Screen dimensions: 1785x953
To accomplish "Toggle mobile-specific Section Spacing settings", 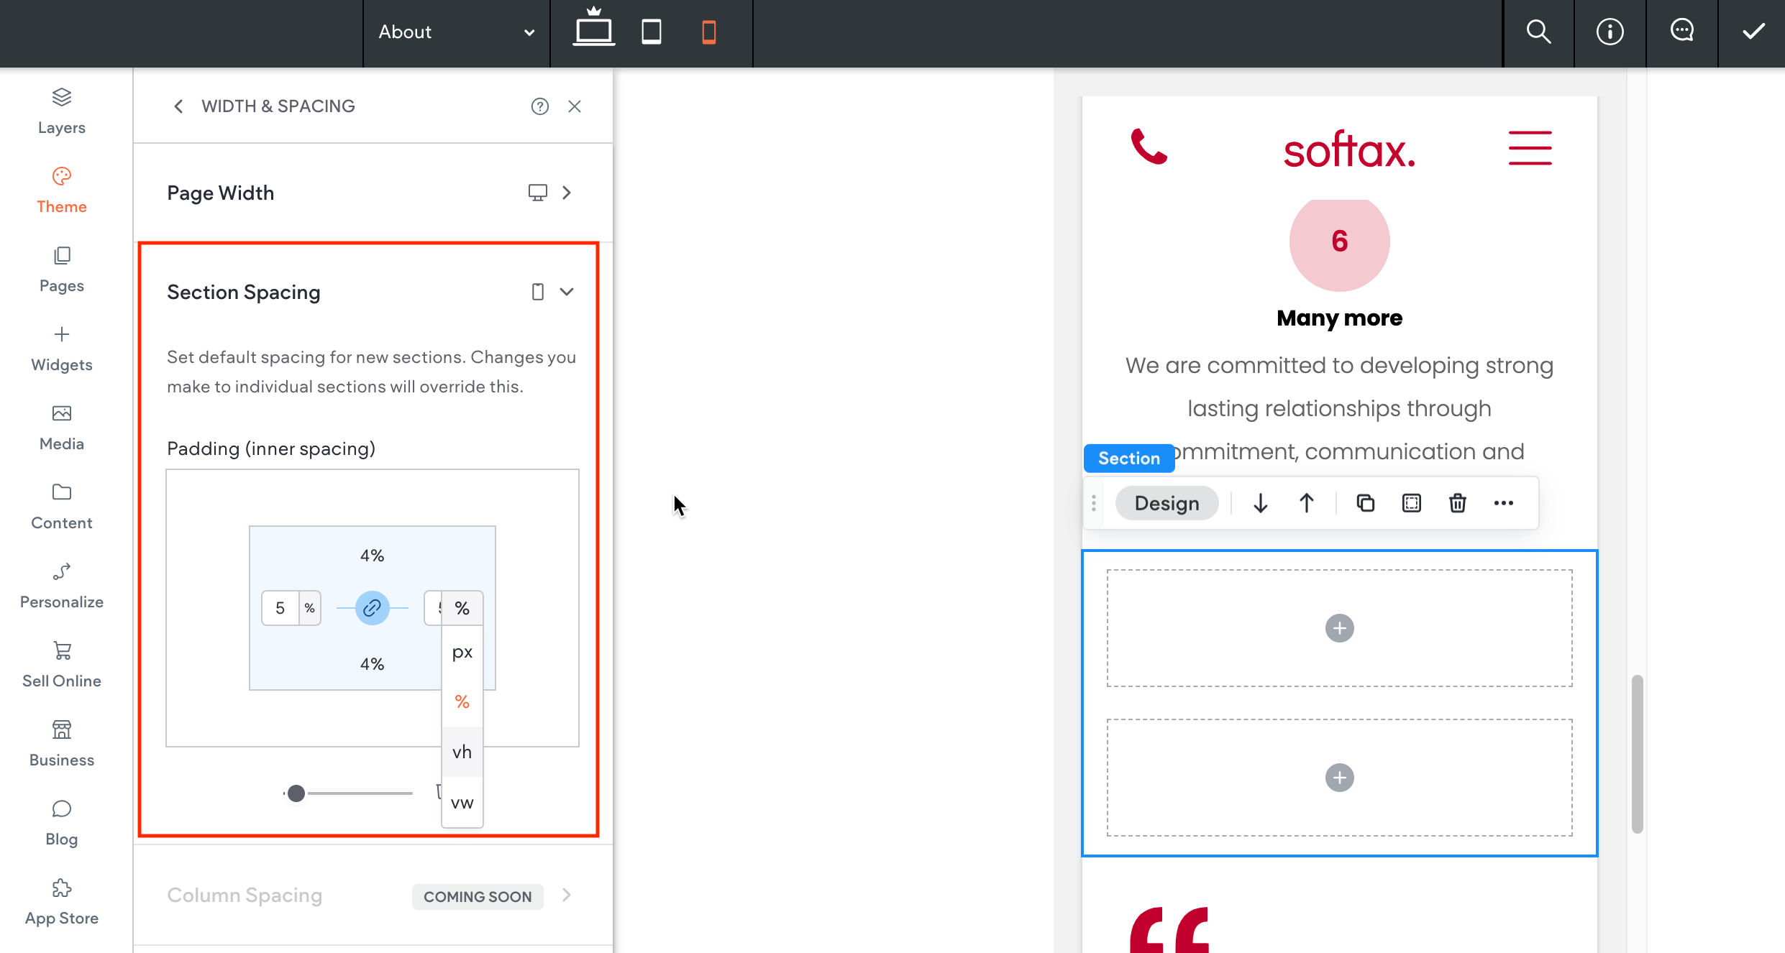I will (537, 291).
